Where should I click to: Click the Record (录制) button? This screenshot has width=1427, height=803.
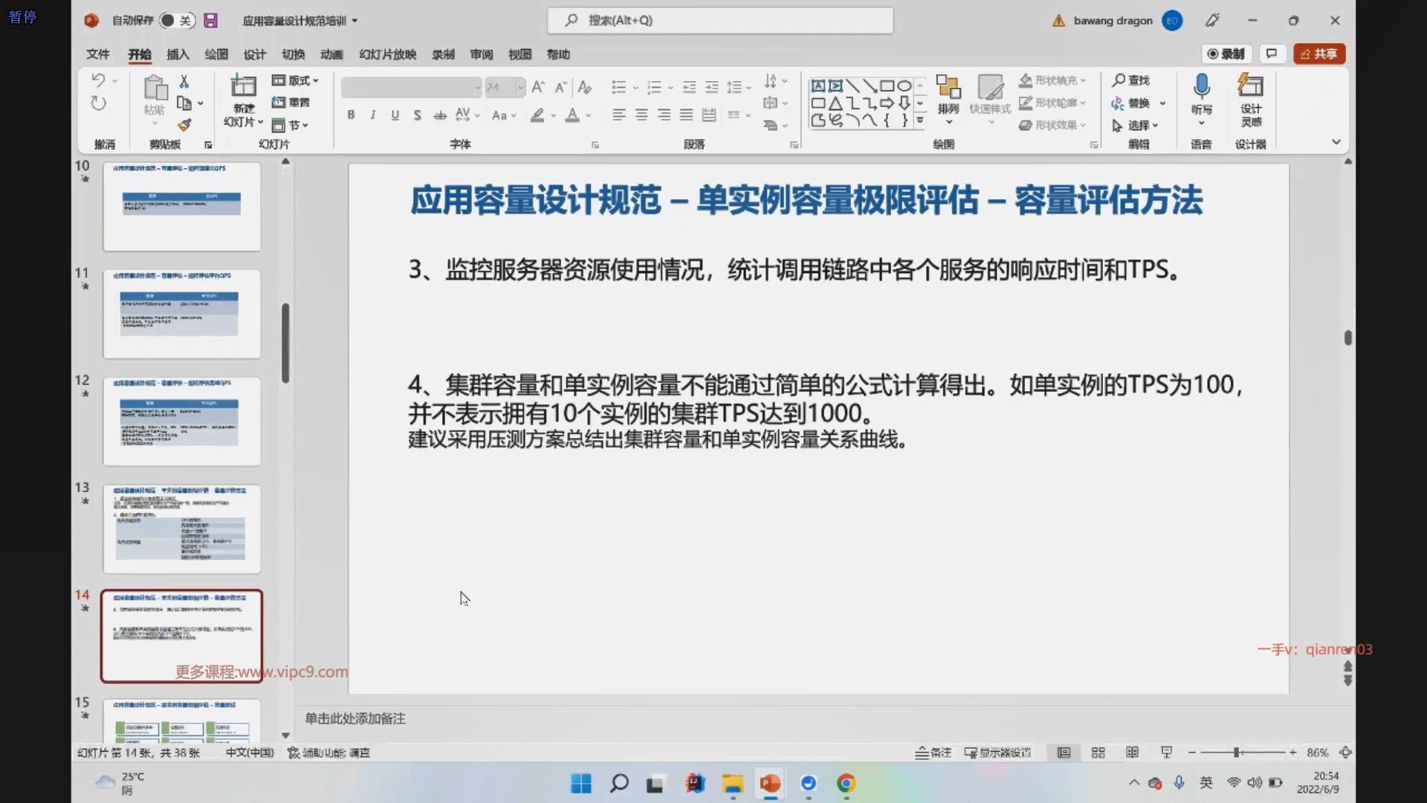pyautogui.click(x=1226, y=54)
